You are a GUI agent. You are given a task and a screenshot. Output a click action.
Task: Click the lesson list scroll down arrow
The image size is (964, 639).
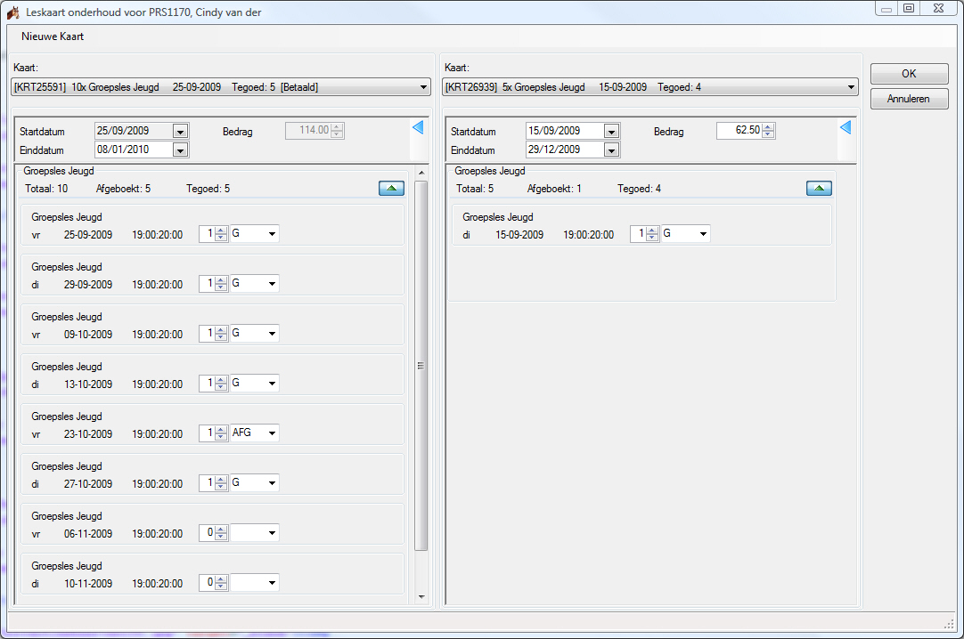click(x=421, y=596)
